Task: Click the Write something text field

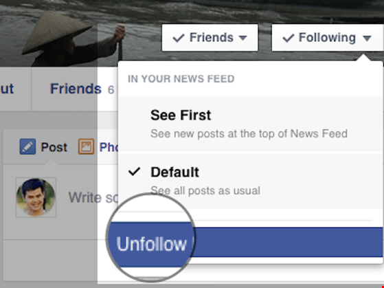Action: pos(93,197)
